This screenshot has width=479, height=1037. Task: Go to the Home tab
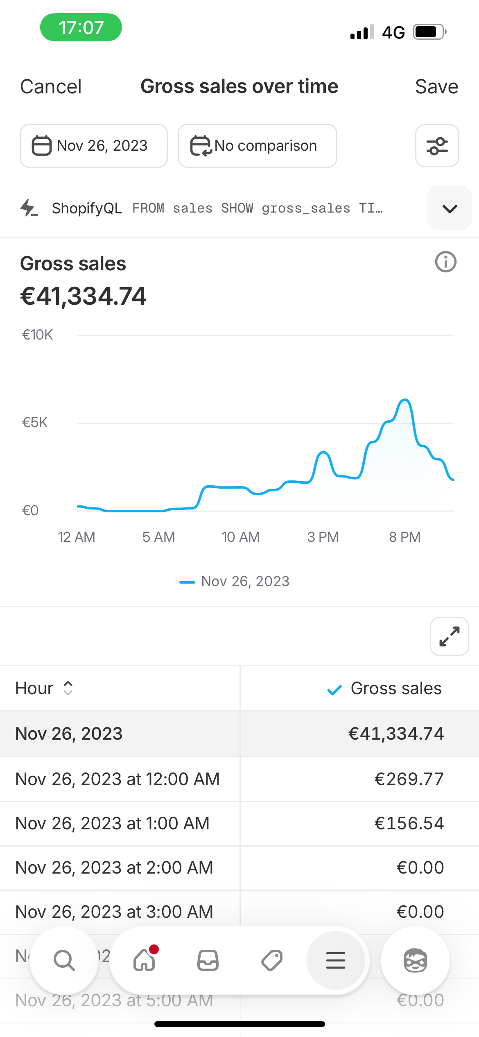tap(145, 960)
